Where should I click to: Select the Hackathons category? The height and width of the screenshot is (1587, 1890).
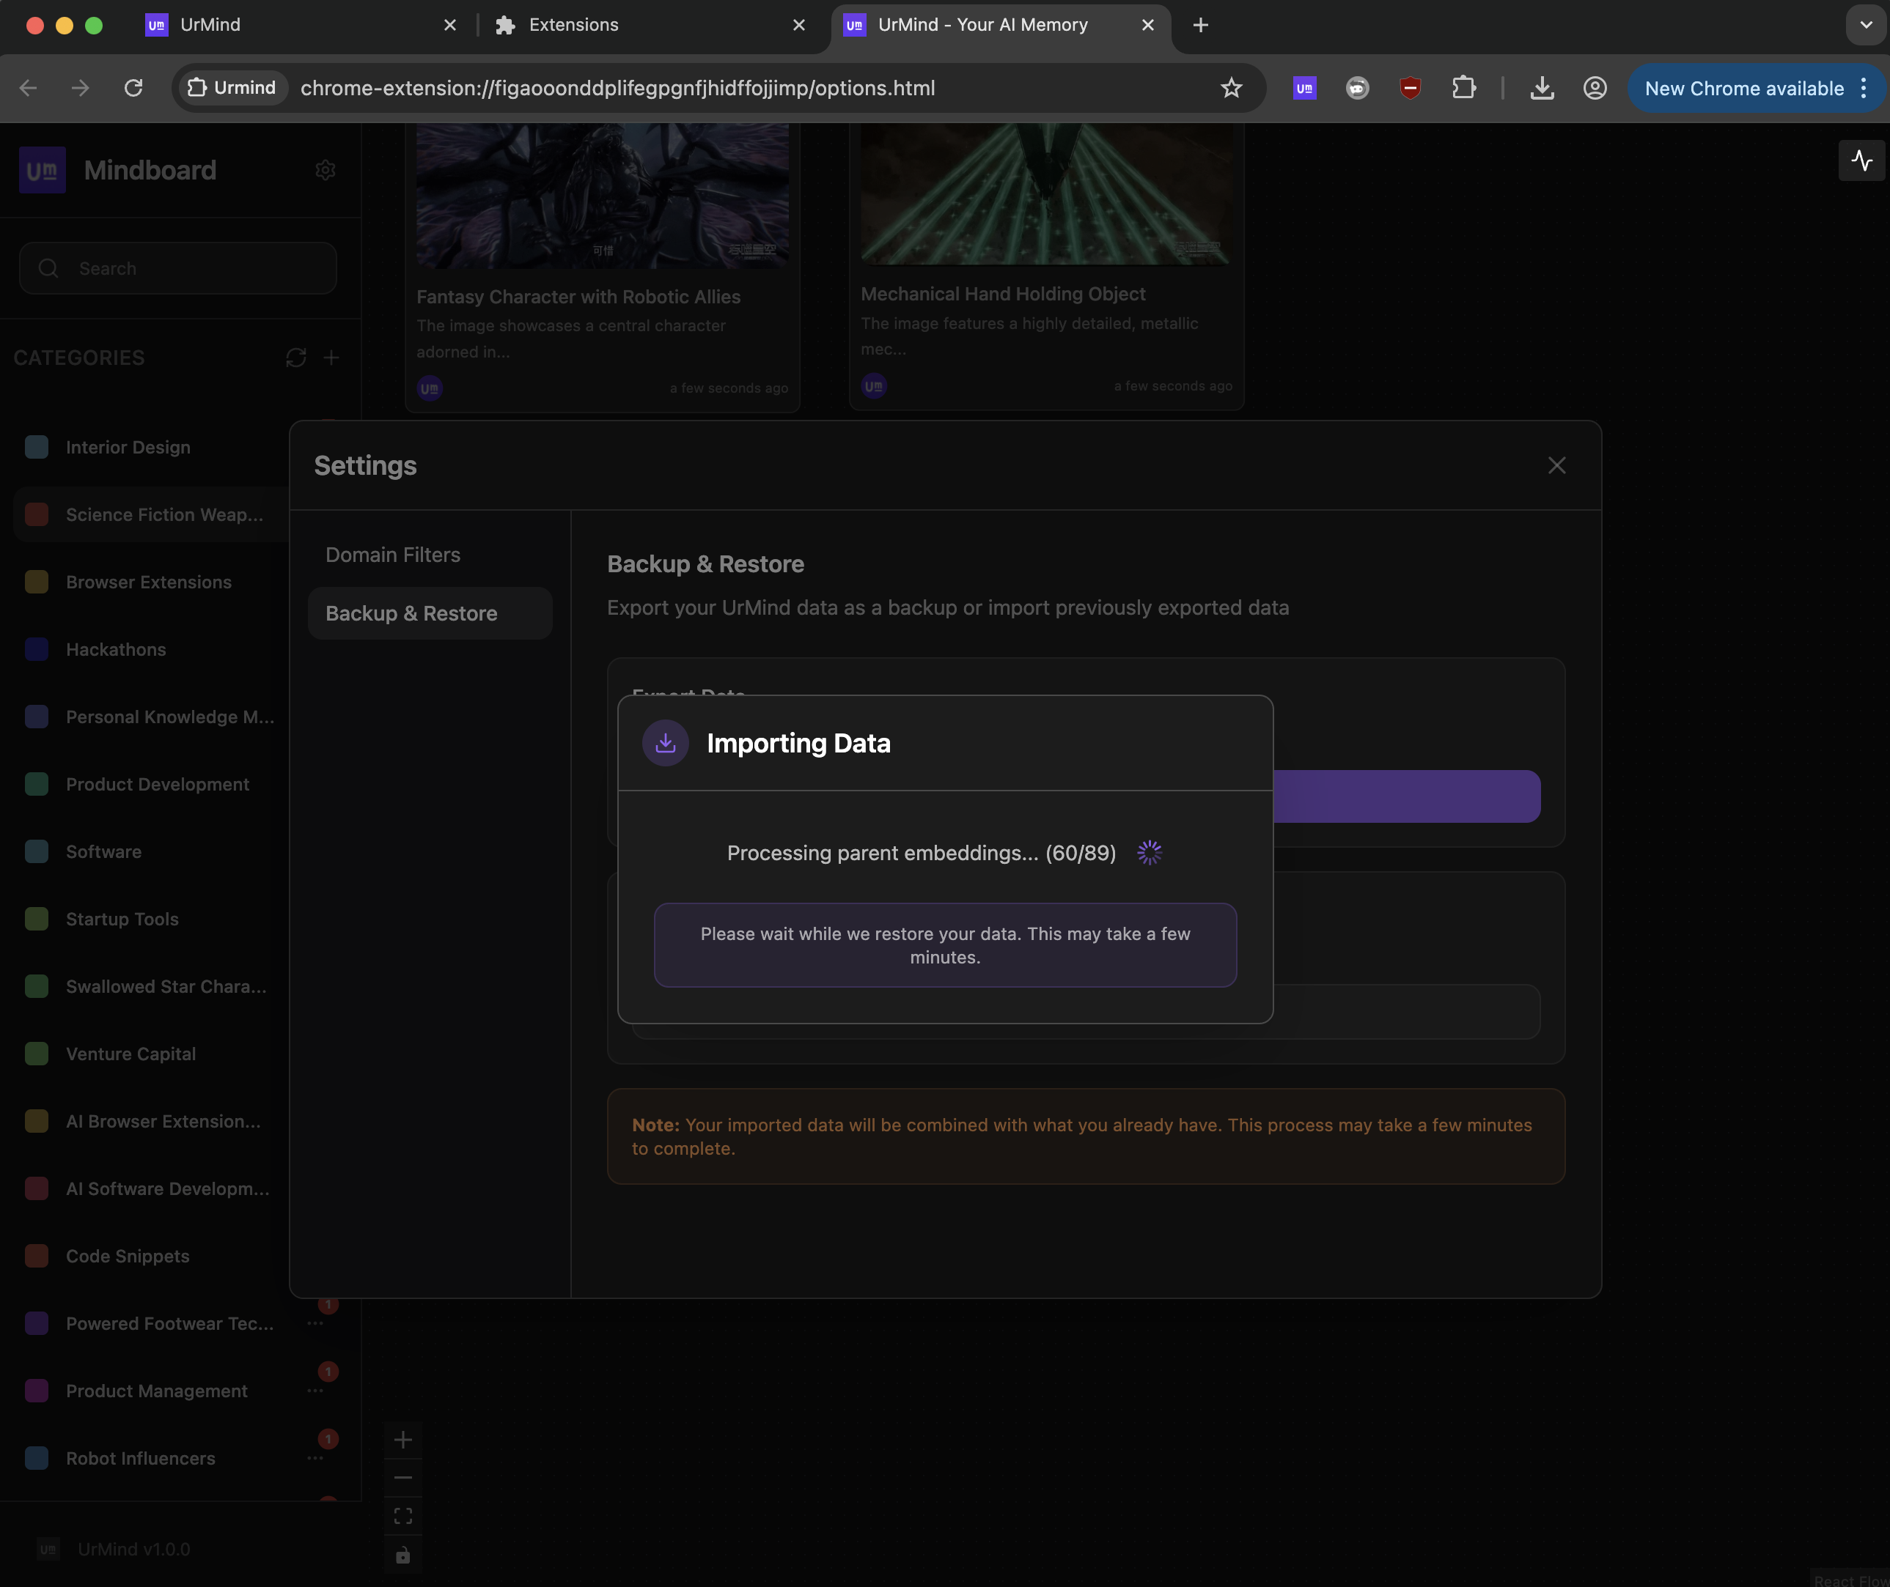(115, 650)
